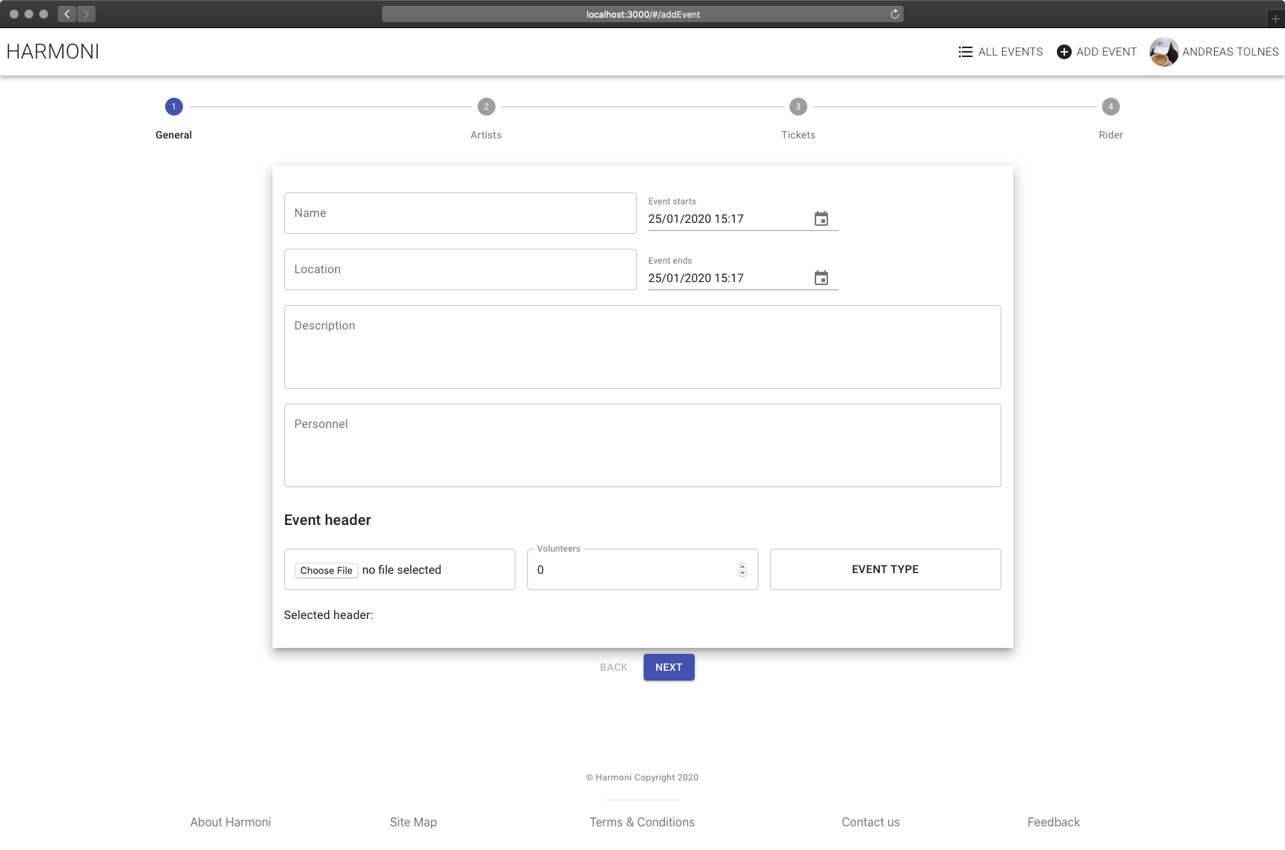This screenshot has height=850, width=1285.
Task: Open the Site Map footer link
Action: (x=413, y=822)
